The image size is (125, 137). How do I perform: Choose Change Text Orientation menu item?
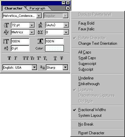(97, 43)
